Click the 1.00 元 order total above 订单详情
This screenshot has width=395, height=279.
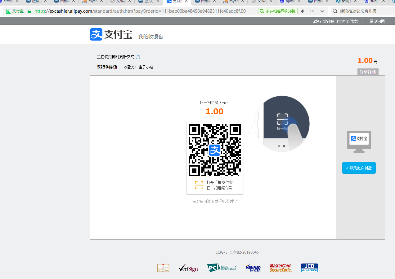pos(368,61)
